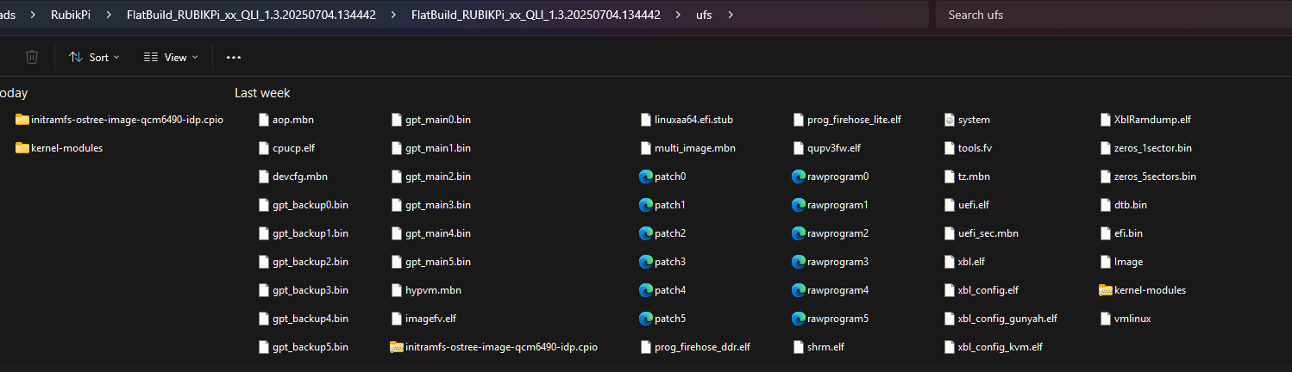Select the rawprogram3 Edge file icon
The width and height of the screenshot is (1292, 372).
tap(799, 262)
